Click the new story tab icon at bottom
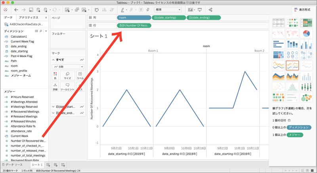Viewport: 317px width, 173px height. tap(63, 165)
